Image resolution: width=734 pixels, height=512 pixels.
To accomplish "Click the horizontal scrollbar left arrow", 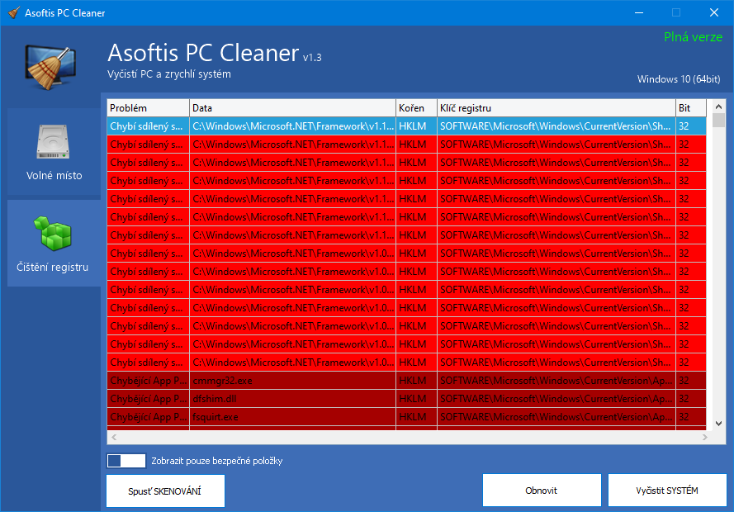I will point(114,438).
